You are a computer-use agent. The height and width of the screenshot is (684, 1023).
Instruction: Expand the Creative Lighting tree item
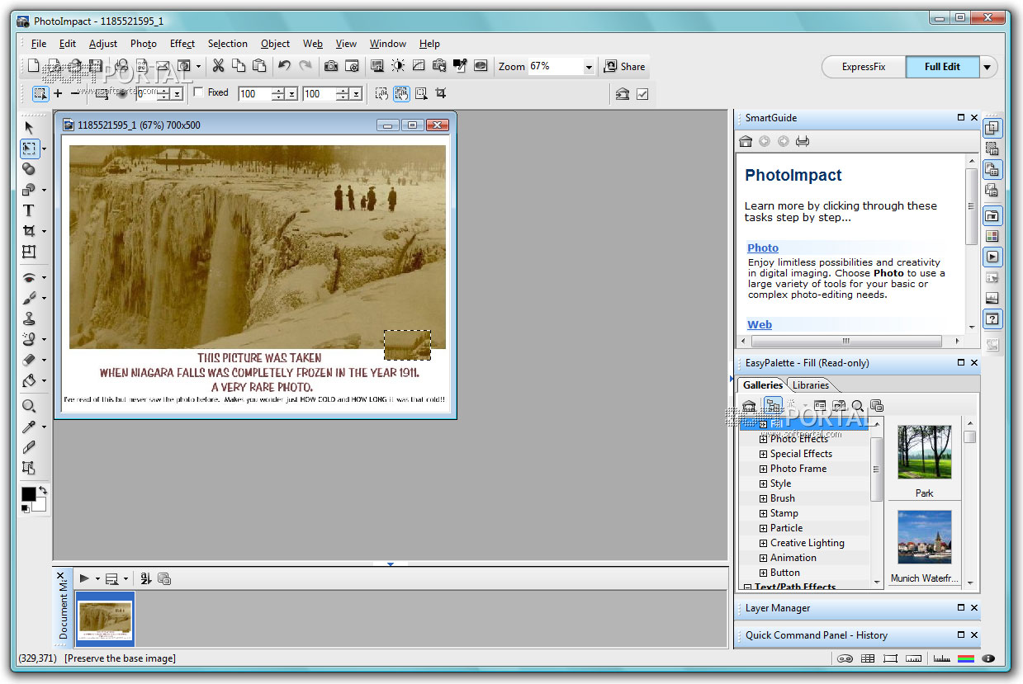[x=764, y=543]
